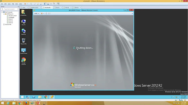Switch to the ESXi-03 tab

pyautogui.click(x=76, y=8)
